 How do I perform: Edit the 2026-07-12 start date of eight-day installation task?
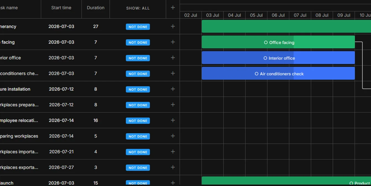[61, 89]
